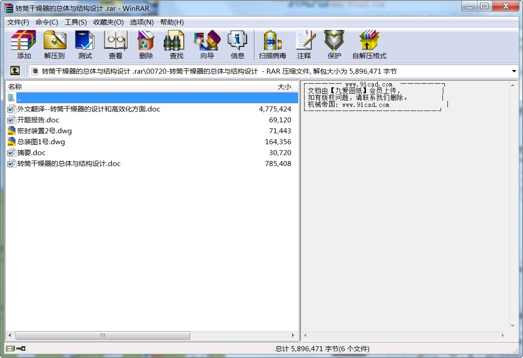Select file 开题报告.doc
The width and height of the screenshot is (523, 358).
[x=38, y=120]
